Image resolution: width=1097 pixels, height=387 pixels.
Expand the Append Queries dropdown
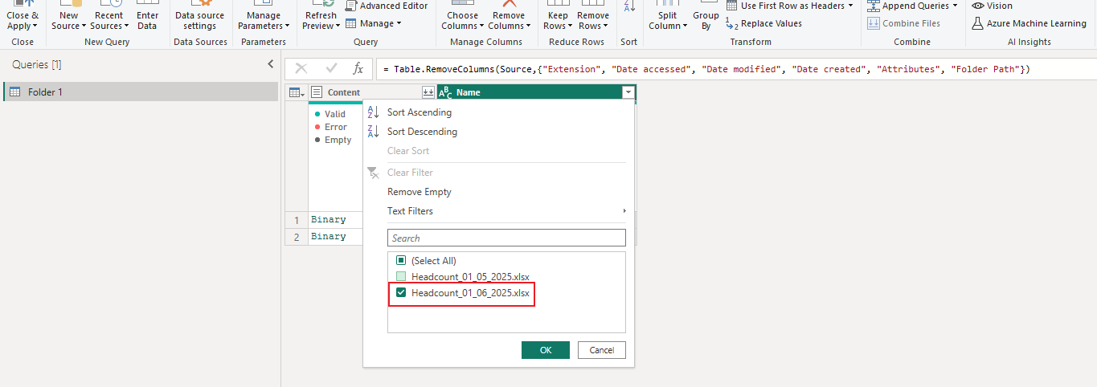tap(955, 6)
